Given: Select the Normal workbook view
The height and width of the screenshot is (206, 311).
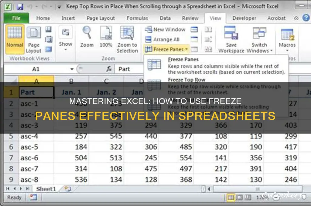Looking at the screenshot, I should click(15, 39).
